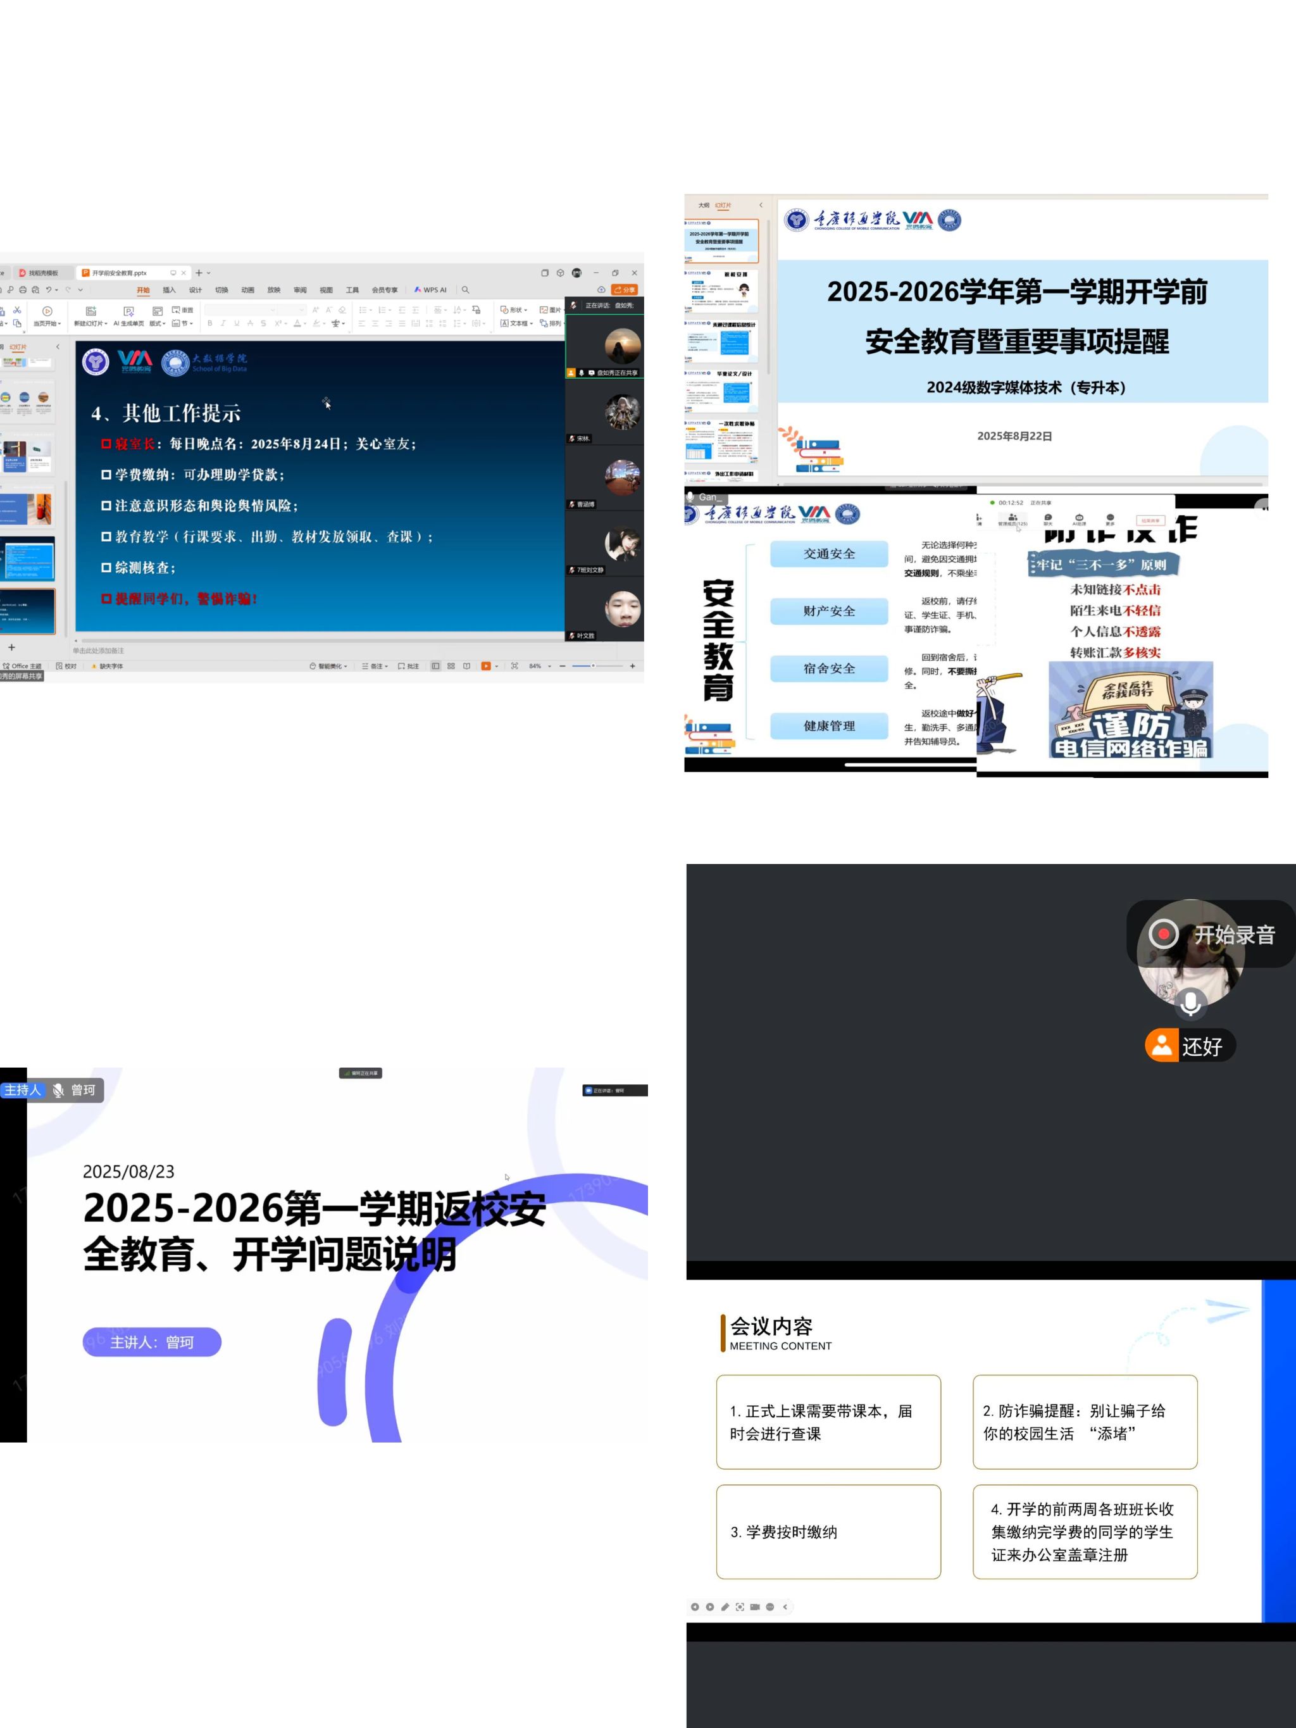
Task: Click the orange 分享 share button
Action: [x=624, y=290]
